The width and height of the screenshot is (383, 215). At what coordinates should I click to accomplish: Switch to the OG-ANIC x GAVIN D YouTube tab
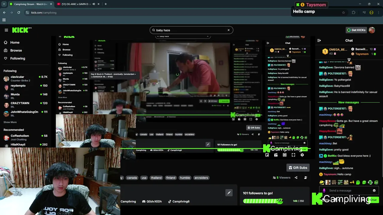[76, 4]
